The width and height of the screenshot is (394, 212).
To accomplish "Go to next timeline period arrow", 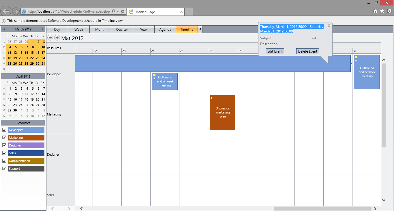I will coord(57,38).
